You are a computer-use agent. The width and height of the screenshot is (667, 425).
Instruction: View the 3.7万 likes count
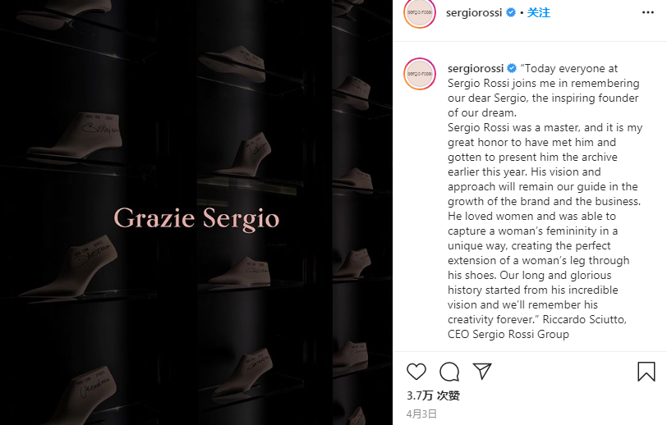433,395
